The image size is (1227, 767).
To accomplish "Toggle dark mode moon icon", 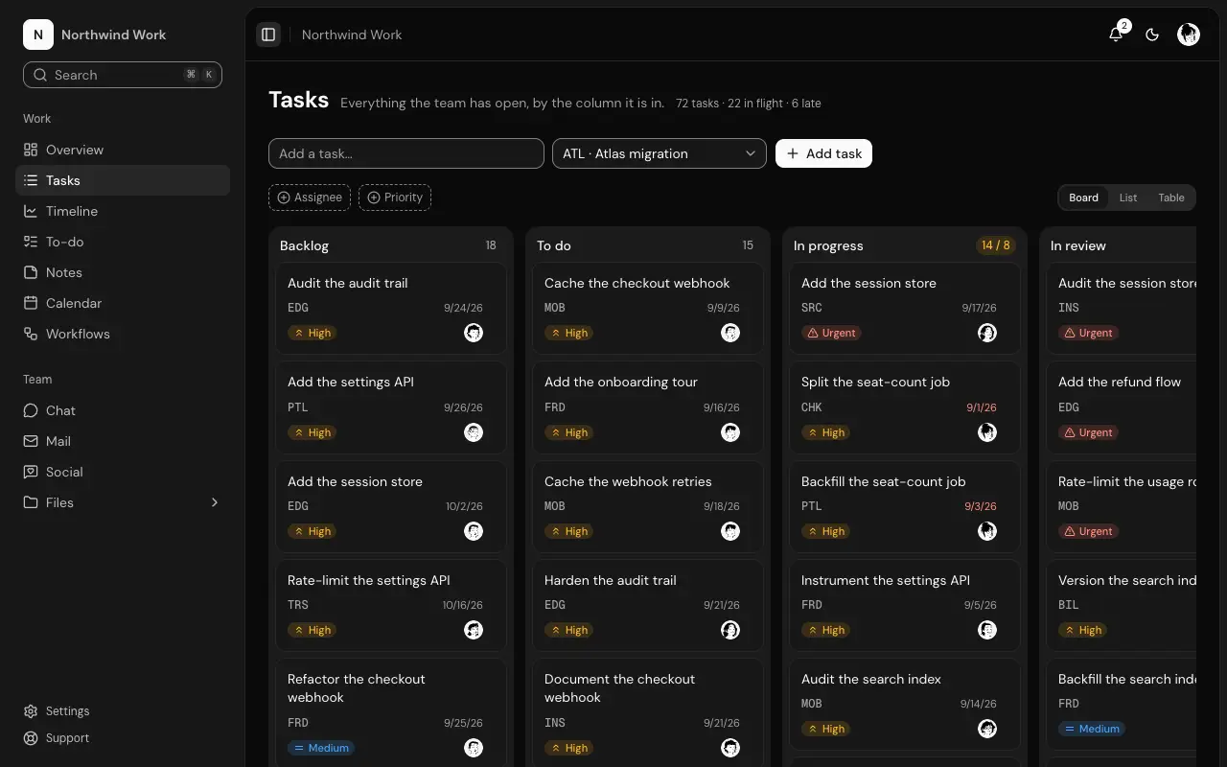I will pyautogui.click(x=1152, y=35).
